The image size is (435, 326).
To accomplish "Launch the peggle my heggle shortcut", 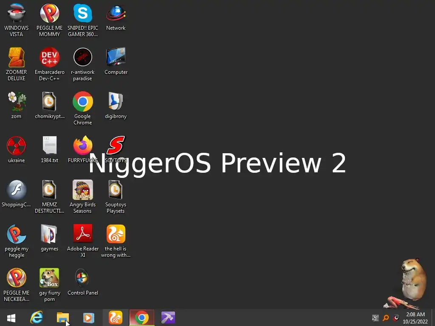I will [x=17, y=241].
